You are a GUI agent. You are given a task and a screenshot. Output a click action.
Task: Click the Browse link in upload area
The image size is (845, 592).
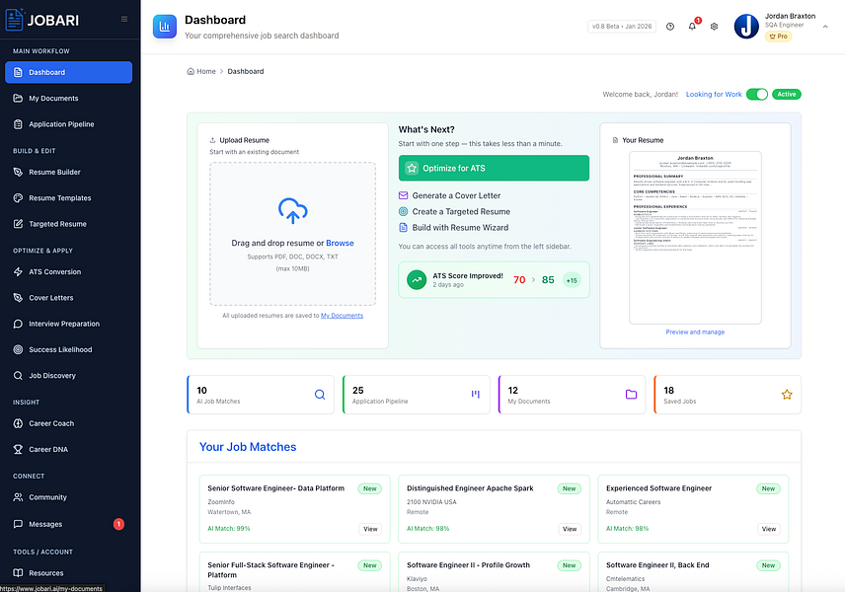[340, 243]
